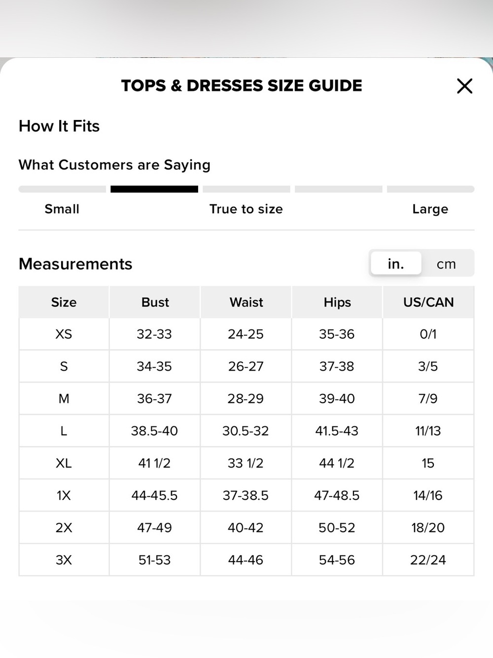The image size is (493, 658).
Task: Click the 3X size row label
Action: click(x=64, y=560)
